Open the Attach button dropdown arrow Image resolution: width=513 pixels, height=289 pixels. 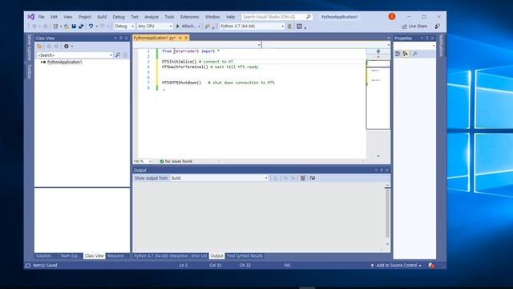(199, 26)
